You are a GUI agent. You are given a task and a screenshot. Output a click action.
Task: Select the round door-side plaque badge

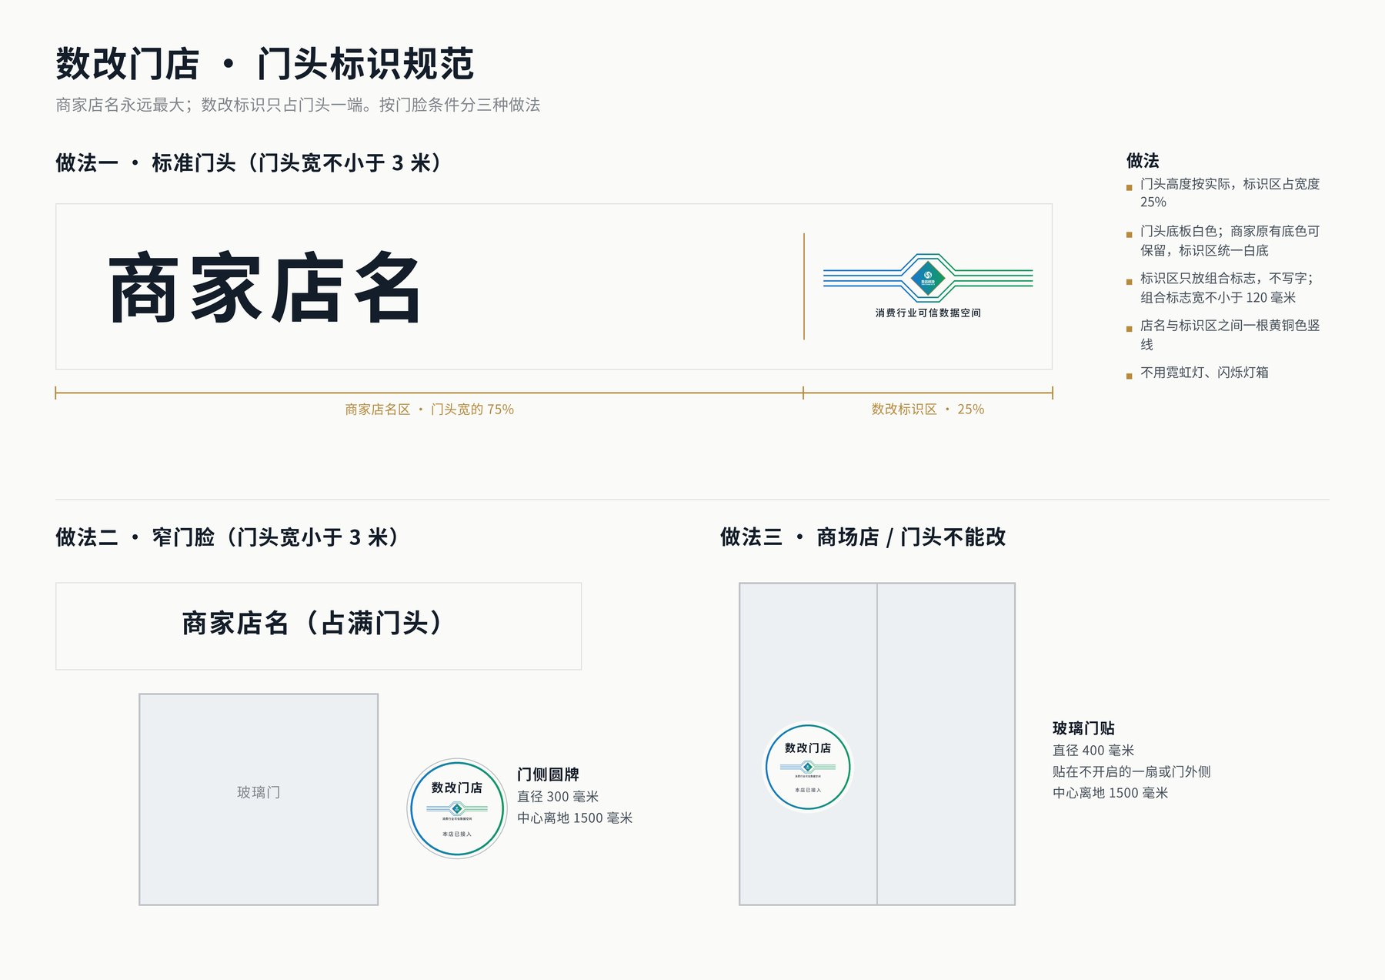[x=457, y=808]
